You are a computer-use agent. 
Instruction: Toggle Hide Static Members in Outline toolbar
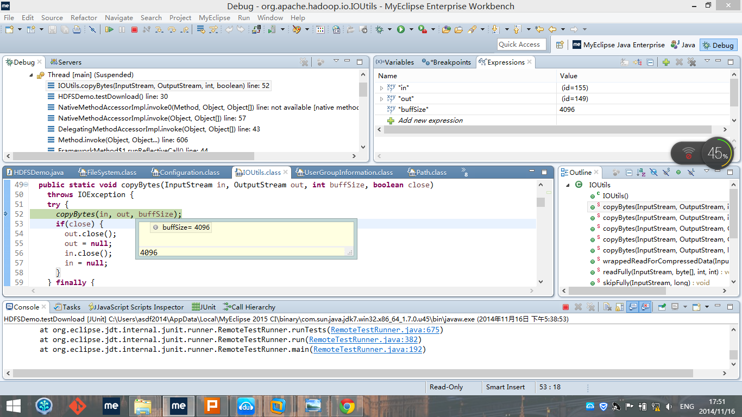(666, 173)
